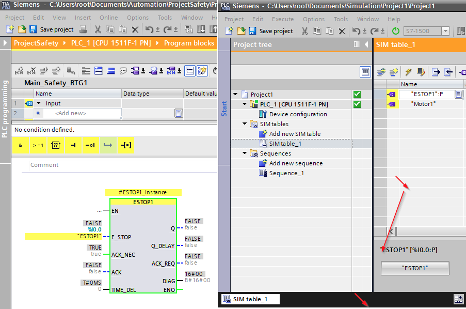
Task: Click ProjectSafety breadcrumb link
Action: 36,43
